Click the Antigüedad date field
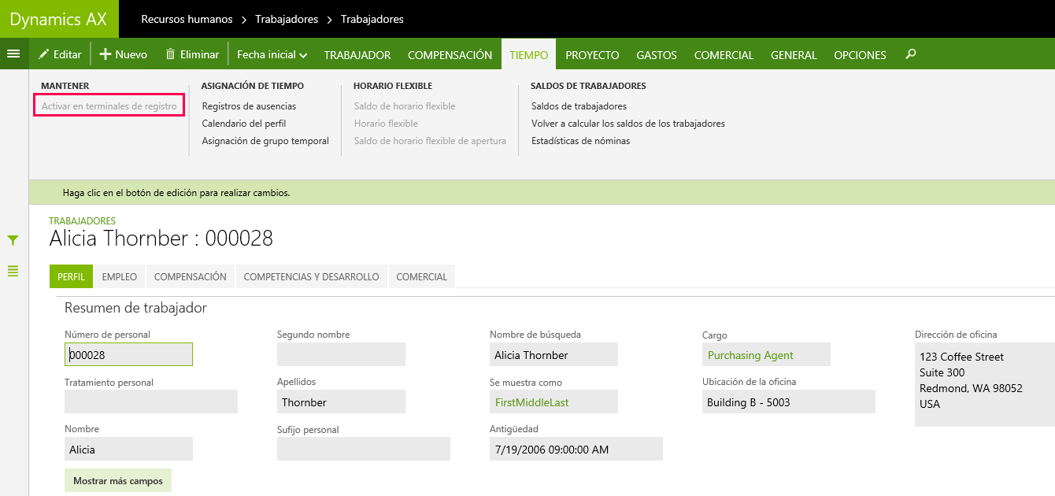The width and height of the screenshot is (1055, 496). pyautogui.click(x=576, y=449)
